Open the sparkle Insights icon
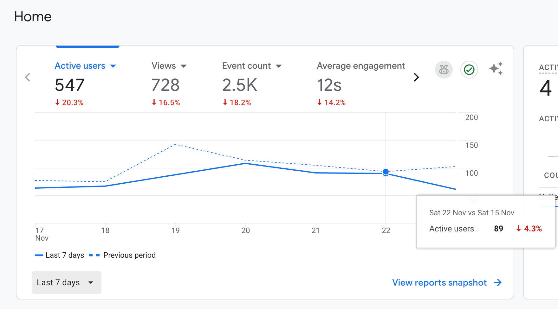Screen dimensions: 558x309 click(x=496, y=69)
